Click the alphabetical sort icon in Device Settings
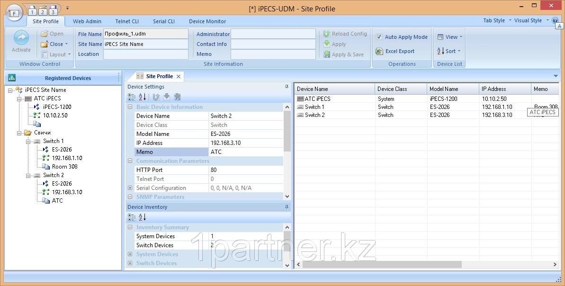The height and width of the screenshot is (286, 565). [143, 97]
